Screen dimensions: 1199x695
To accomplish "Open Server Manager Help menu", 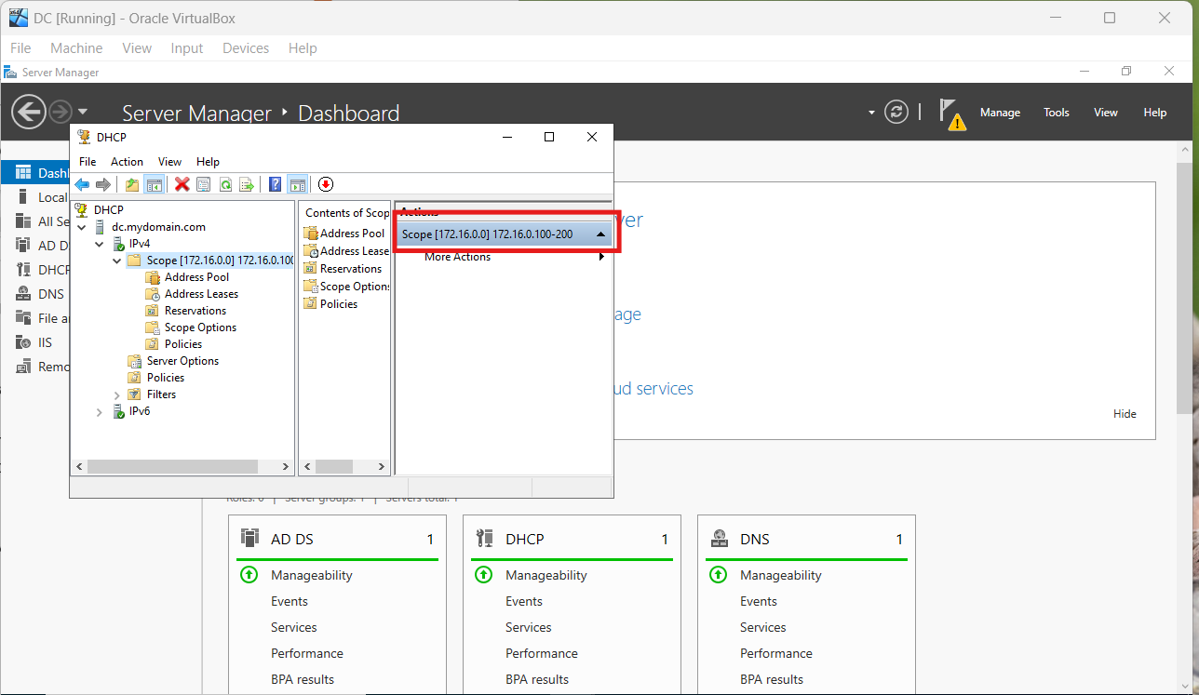I will click(x=1155, y=113).
